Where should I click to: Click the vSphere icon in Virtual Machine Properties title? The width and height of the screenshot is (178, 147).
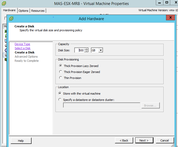click(4, 3)
